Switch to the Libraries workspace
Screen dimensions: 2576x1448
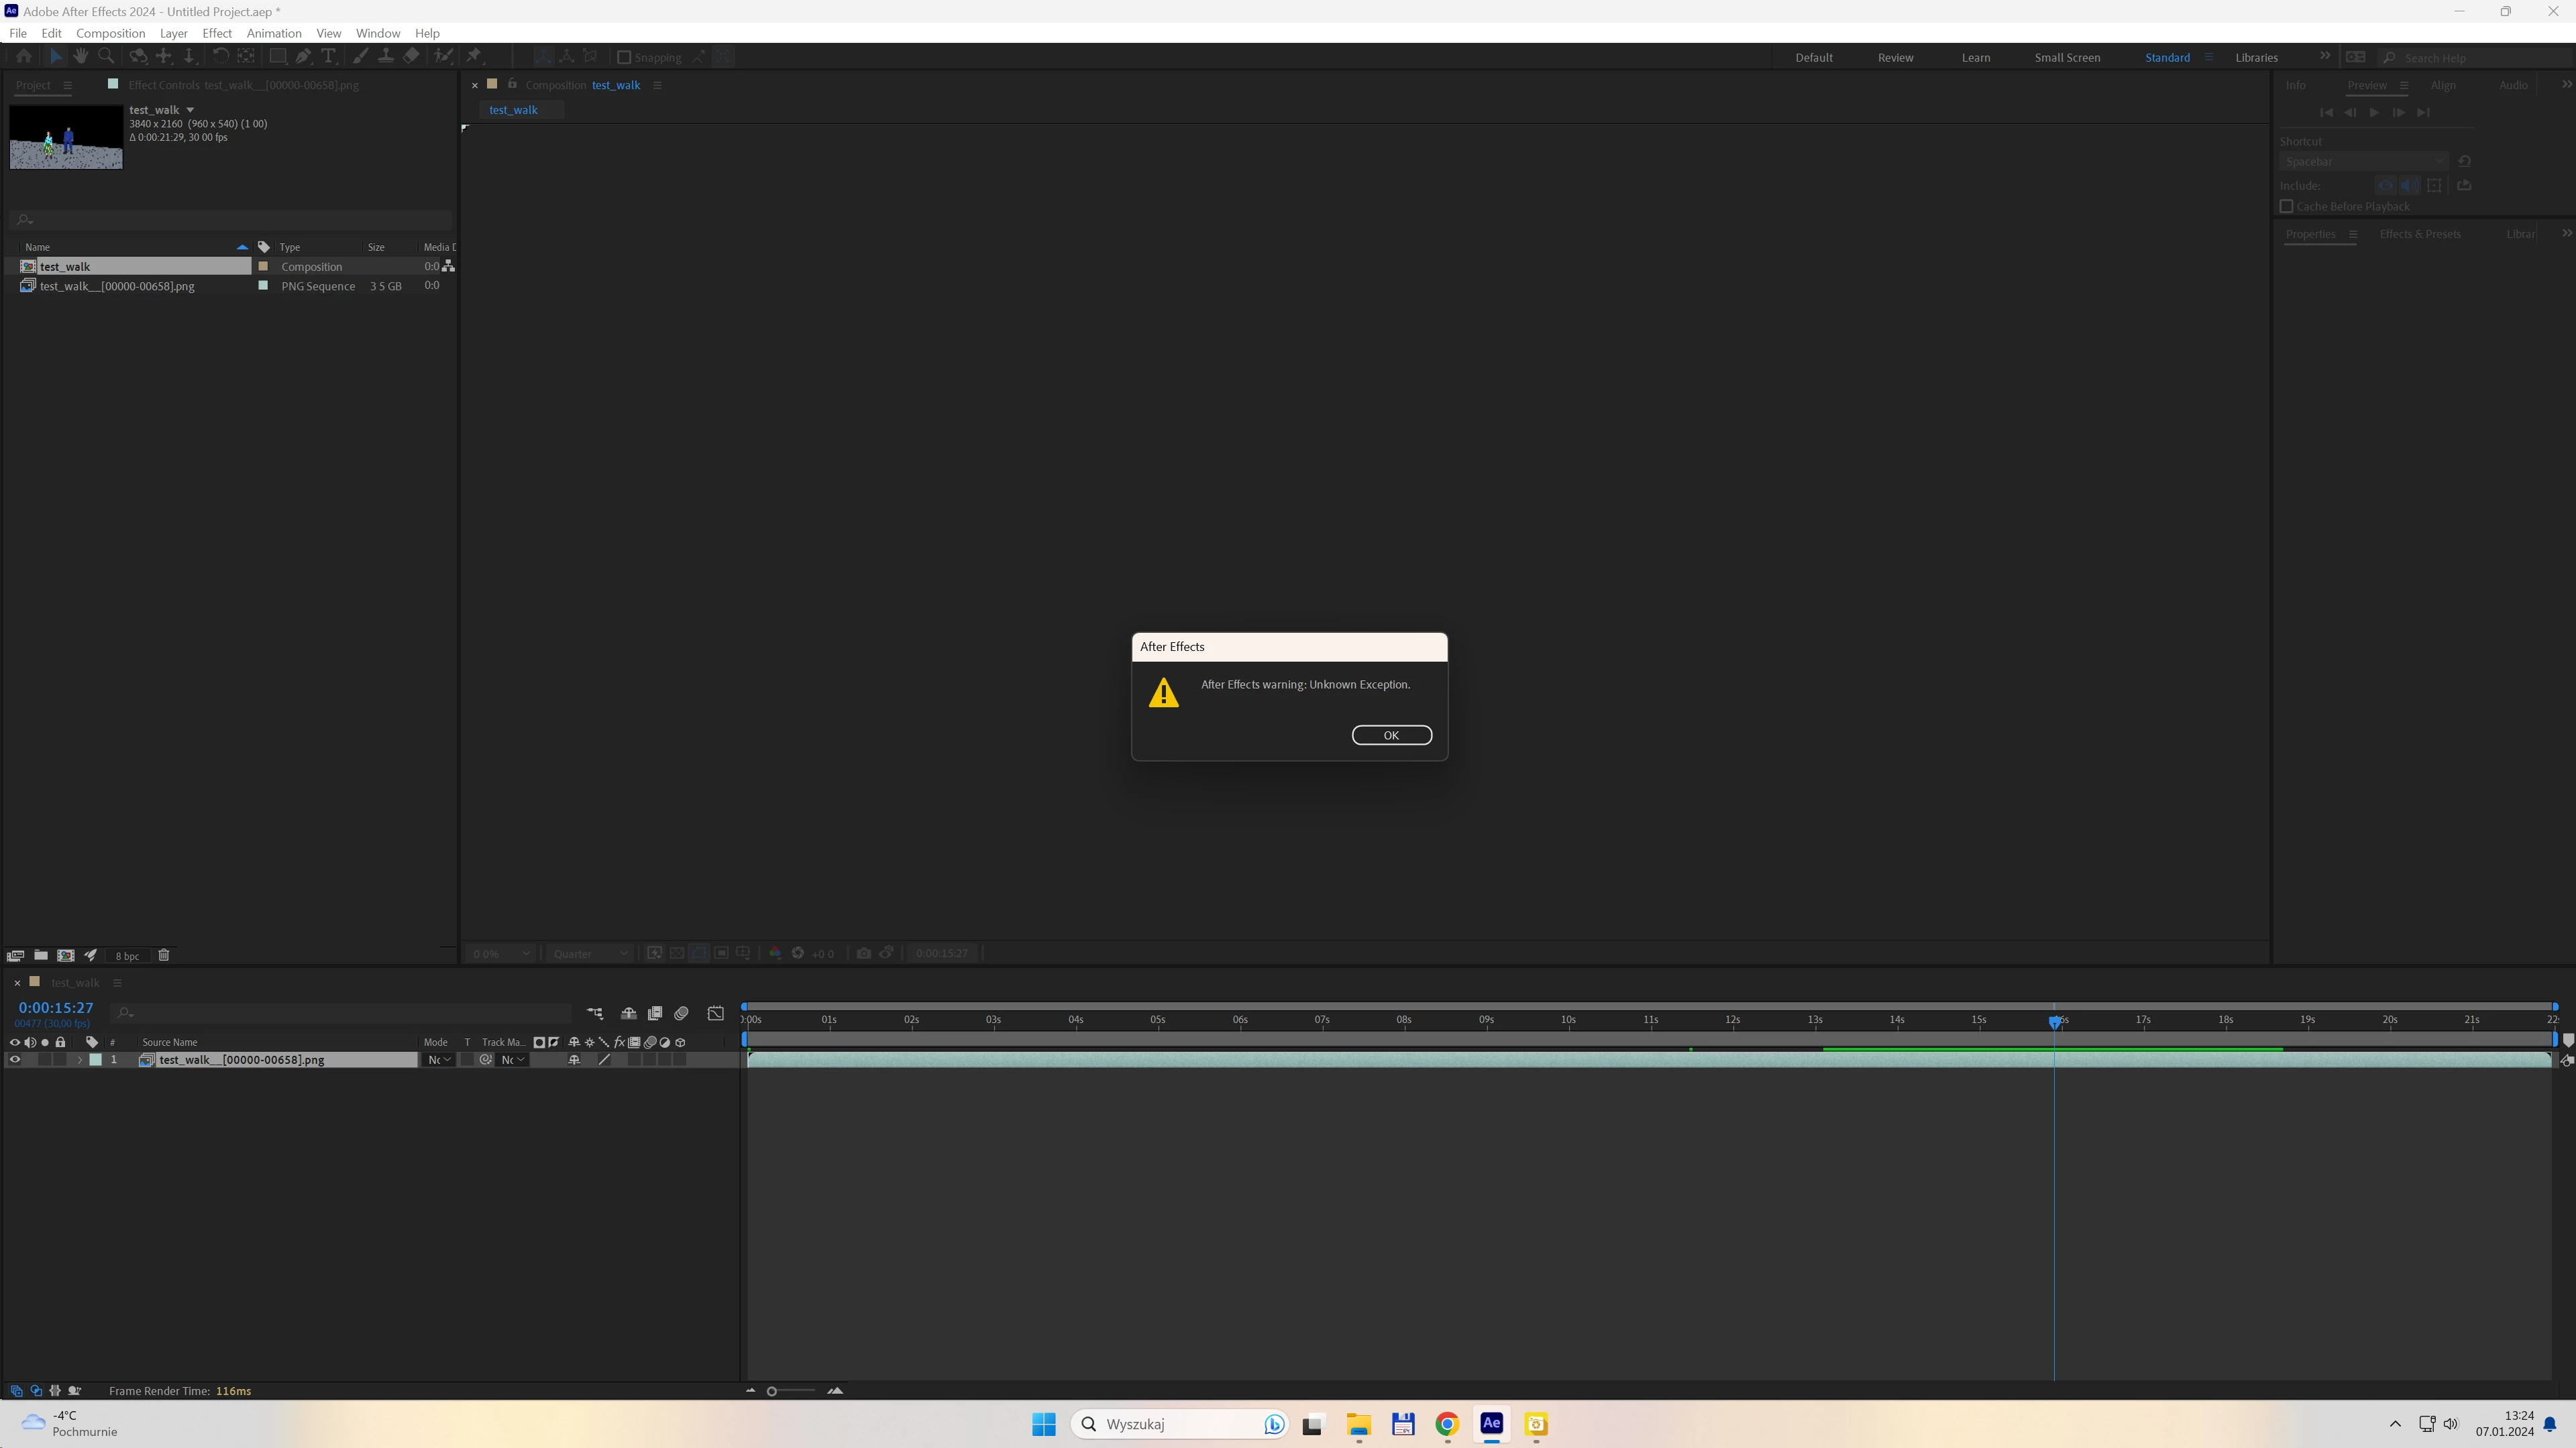(x=2256, y=58)
